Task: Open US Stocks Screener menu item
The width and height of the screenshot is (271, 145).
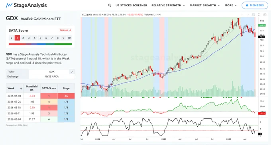Action: point(132,5)
